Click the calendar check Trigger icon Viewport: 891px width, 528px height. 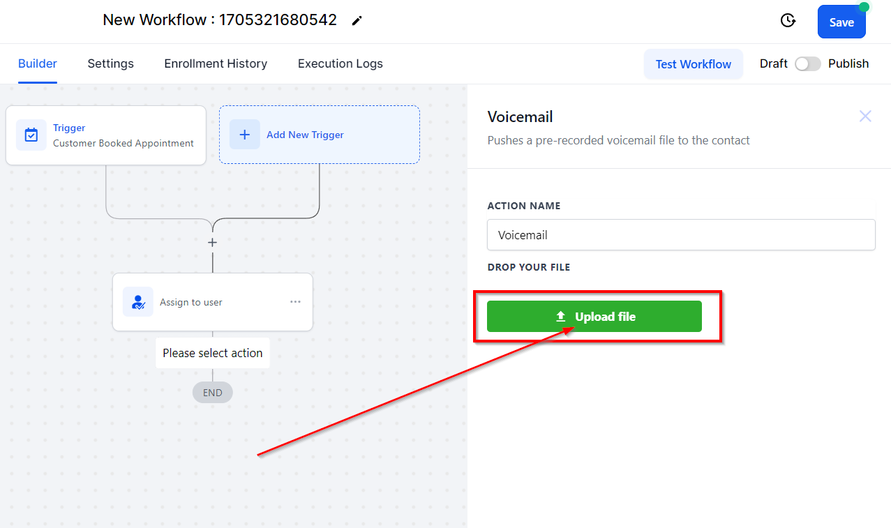tap(31, 135)
